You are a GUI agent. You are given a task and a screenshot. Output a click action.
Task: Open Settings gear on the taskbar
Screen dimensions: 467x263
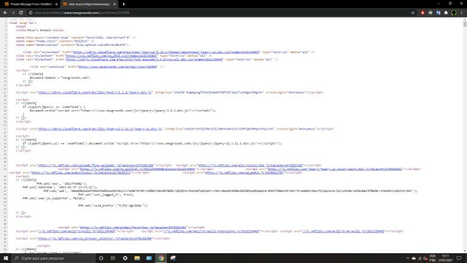[125, 258]
